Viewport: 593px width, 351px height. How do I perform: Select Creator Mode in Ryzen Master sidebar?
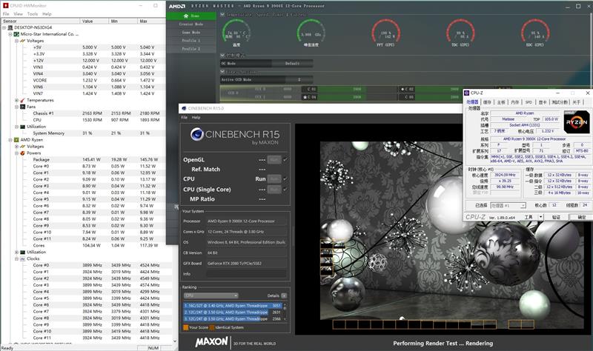pos(191,24)
